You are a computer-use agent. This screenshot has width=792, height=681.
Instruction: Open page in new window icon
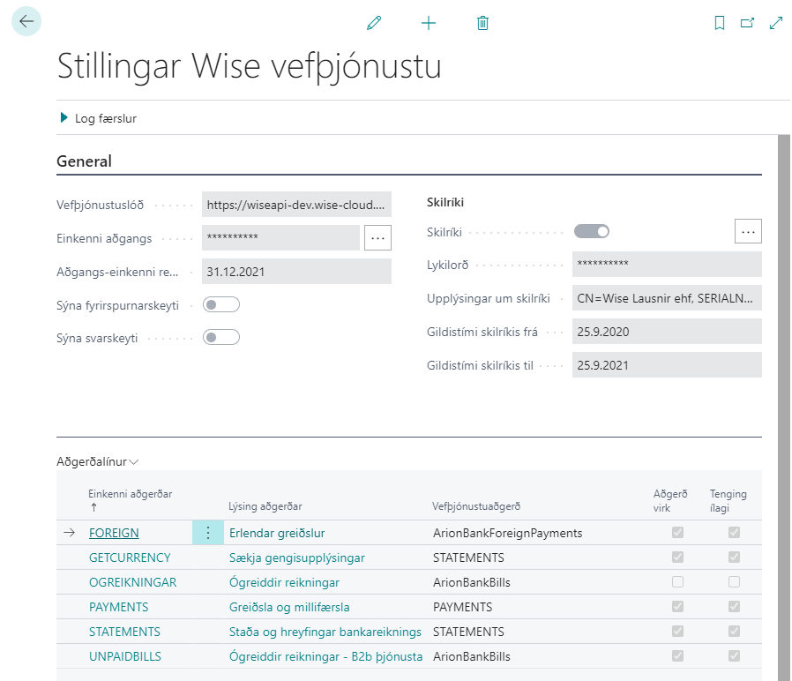(x=748, y=23)
